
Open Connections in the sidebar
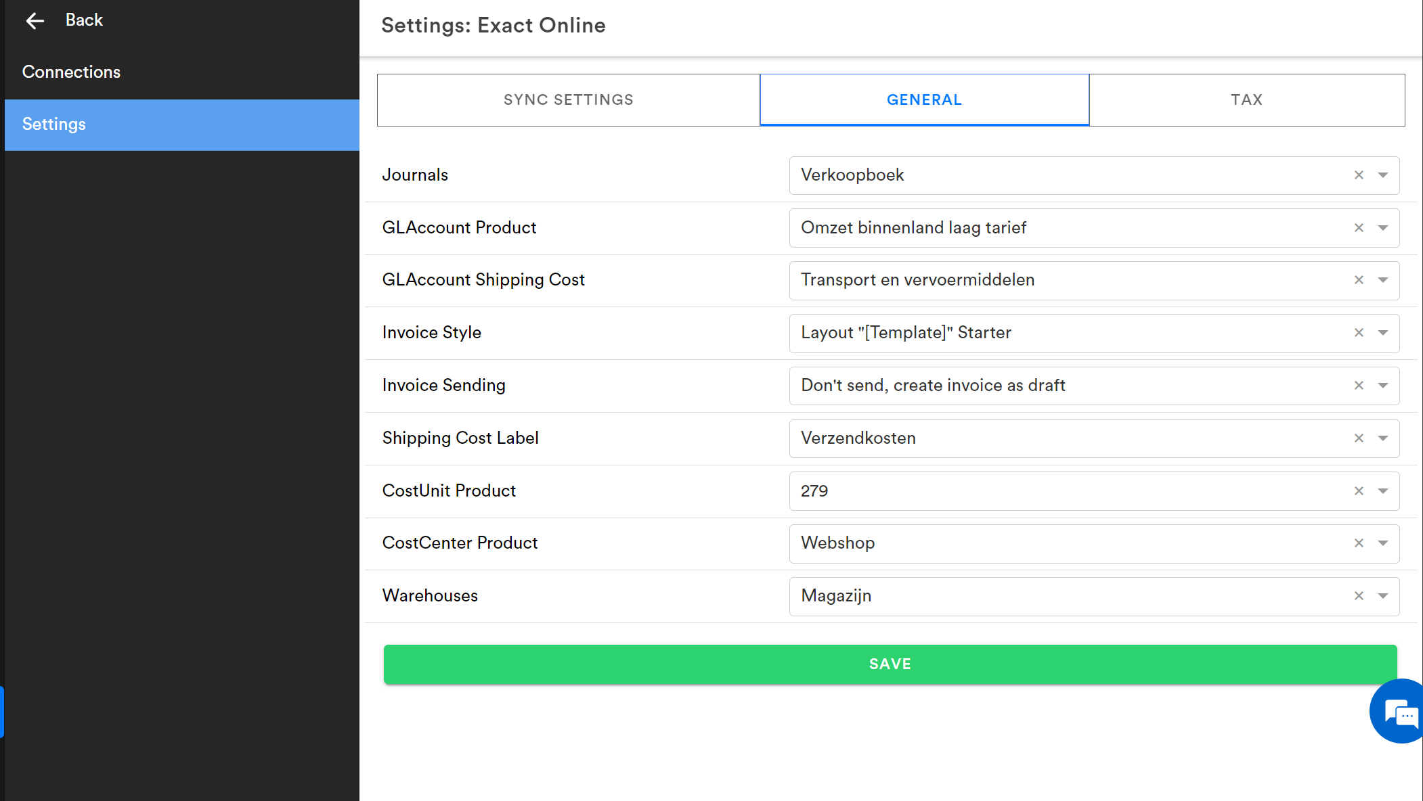[x=181, y=72]
